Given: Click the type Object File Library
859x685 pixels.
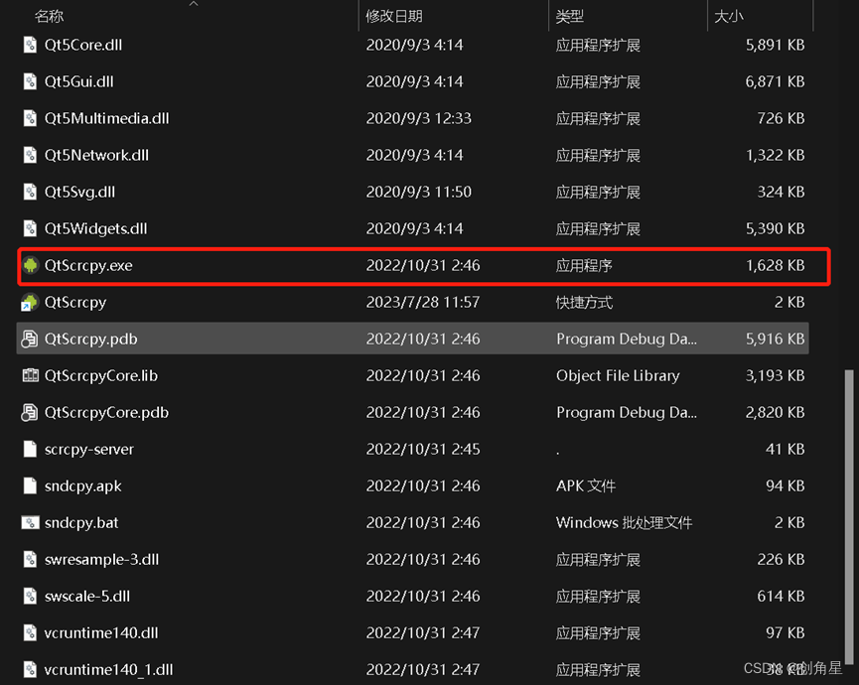Looking at the screenshot, I should [x=618, y=375].
